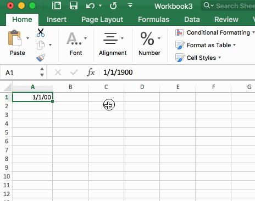Open the Insert tab
Screen dimensions: 255x201
pos(57,20)
